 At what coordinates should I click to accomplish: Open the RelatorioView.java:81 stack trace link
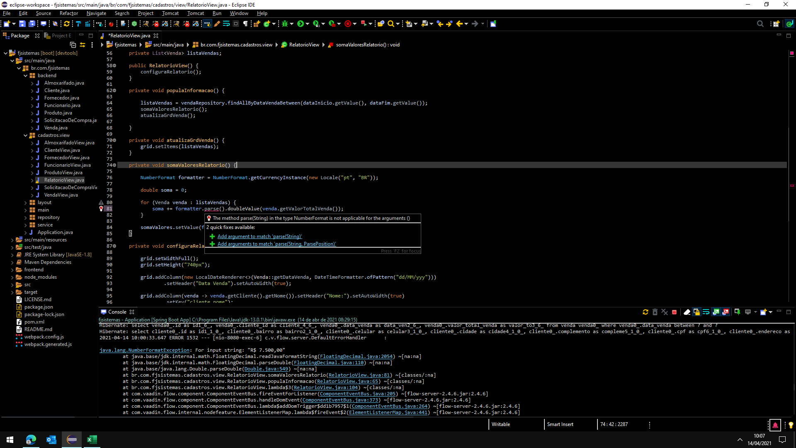(x=359, y=375)
